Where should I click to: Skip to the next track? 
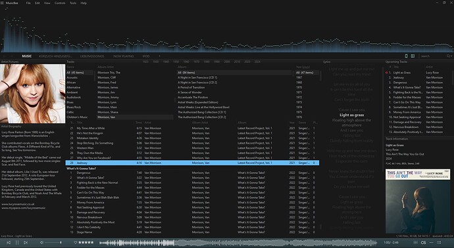pyautogui.click(x=26, y=243)
